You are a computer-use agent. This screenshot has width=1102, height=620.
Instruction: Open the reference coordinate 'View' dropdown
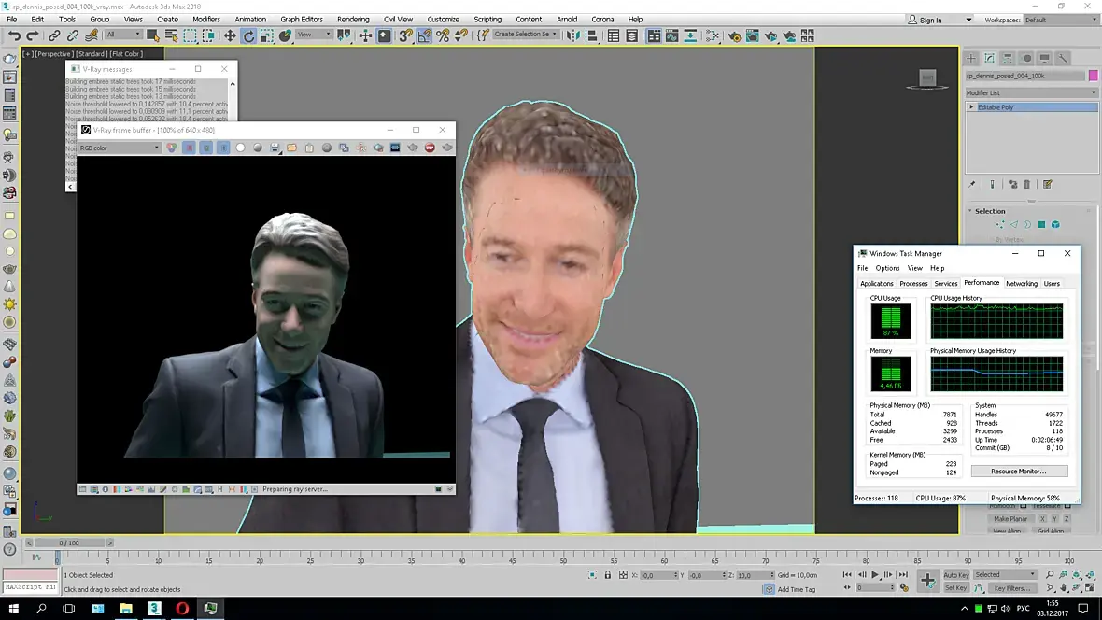click(x=314, y=35)
